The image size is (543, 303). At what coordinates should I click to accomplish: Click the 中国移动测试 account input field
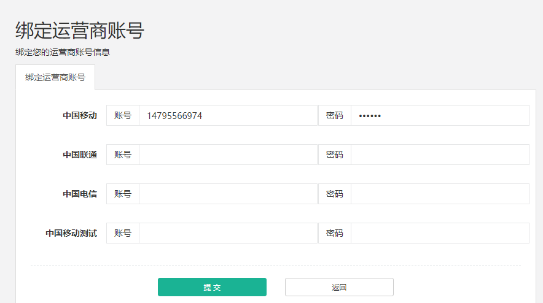[228, 233]
